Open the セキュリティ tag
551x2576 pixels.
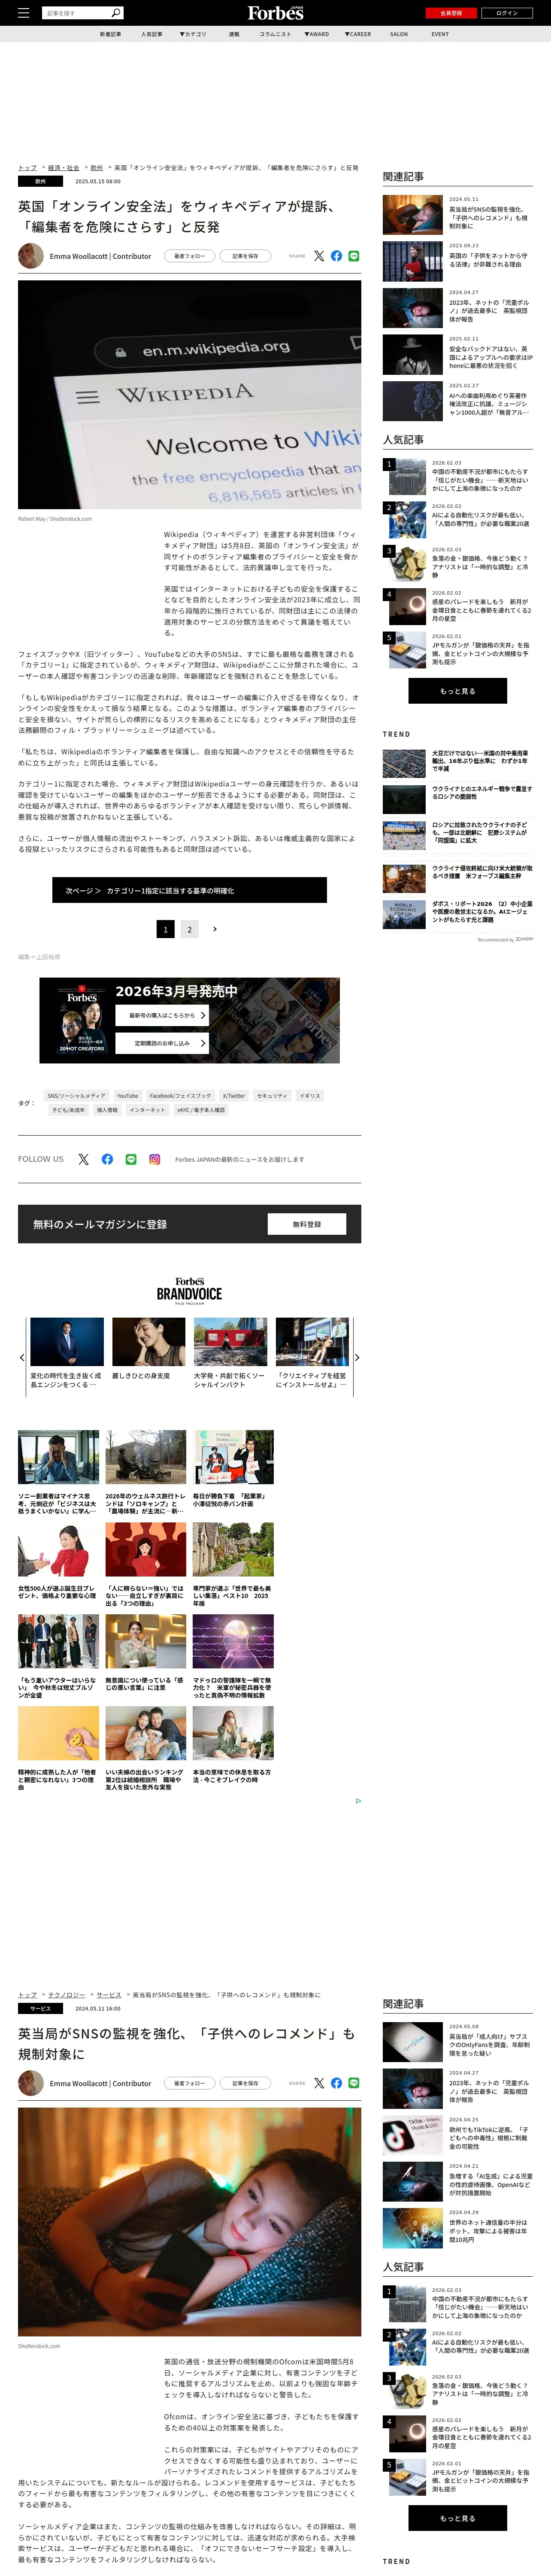tap(272, 1096)
